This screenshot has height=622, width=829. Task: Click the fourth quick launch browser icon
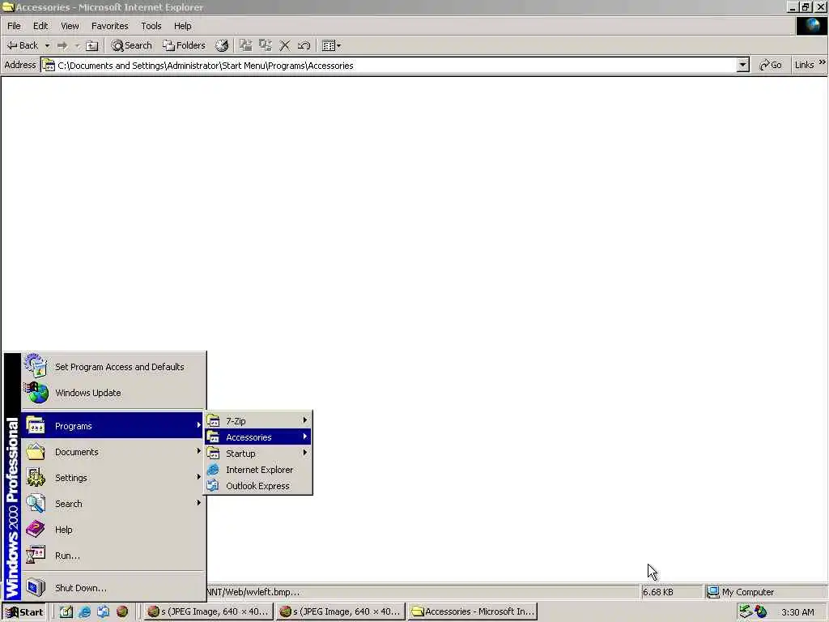point(122,612)
